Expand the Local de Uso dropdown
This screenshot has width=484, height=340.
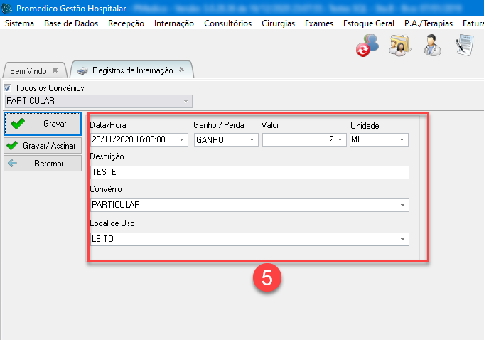(403, 240)
